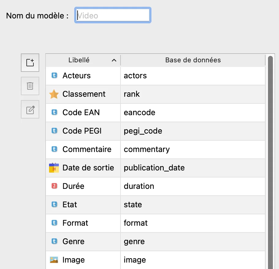
Task: Select the Format row label
Action: click(x=75, y=223)
